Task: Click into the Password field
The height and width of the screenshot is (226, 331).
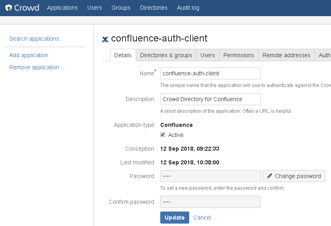Action: coord(211,176)
